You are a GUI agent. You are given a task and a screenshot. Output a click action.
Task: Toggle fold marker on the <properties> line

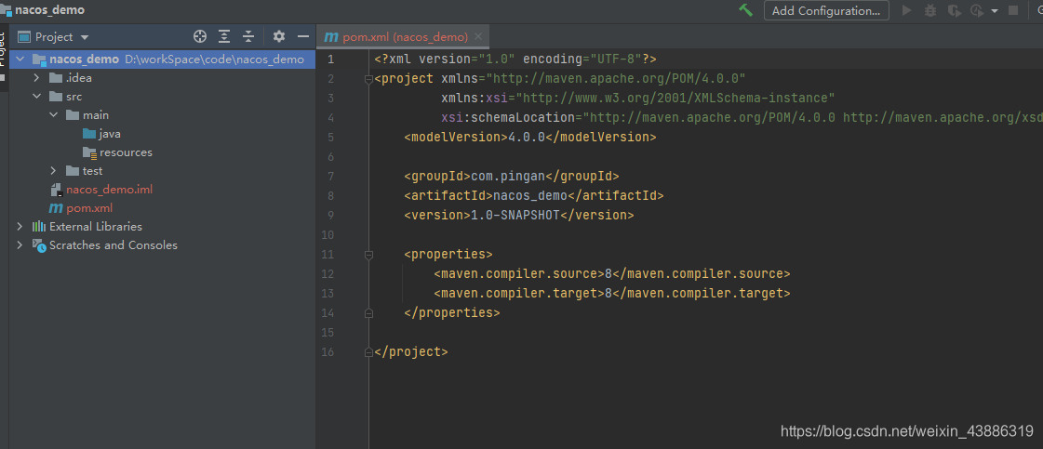368,255
